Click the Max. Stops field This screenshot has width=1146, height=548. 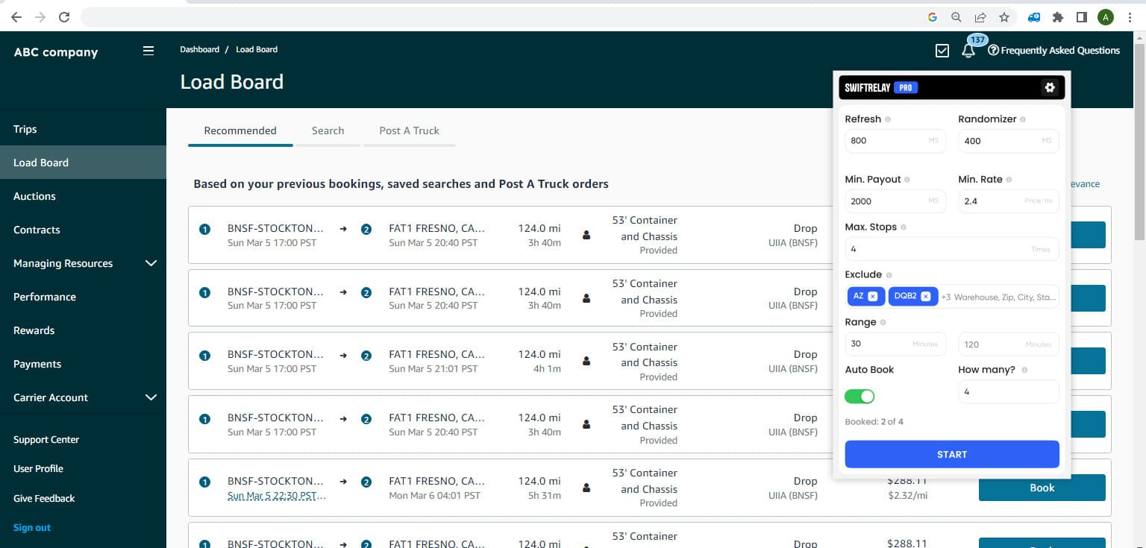point(952,249)
